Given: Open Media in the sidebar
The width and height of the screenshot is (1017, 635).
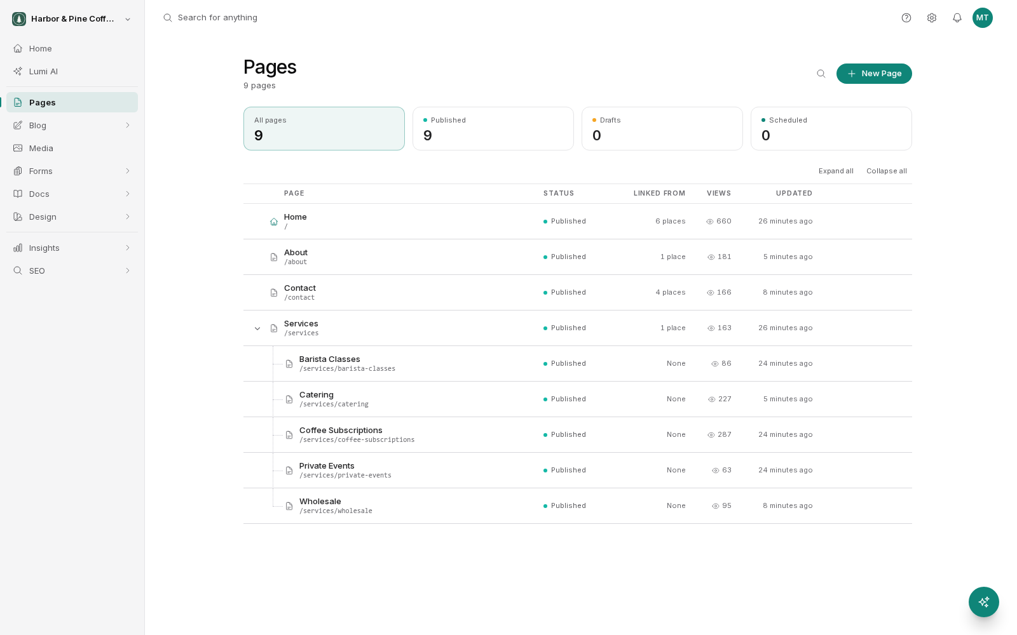Looking at the screenshot, I should tap(72, 148).
